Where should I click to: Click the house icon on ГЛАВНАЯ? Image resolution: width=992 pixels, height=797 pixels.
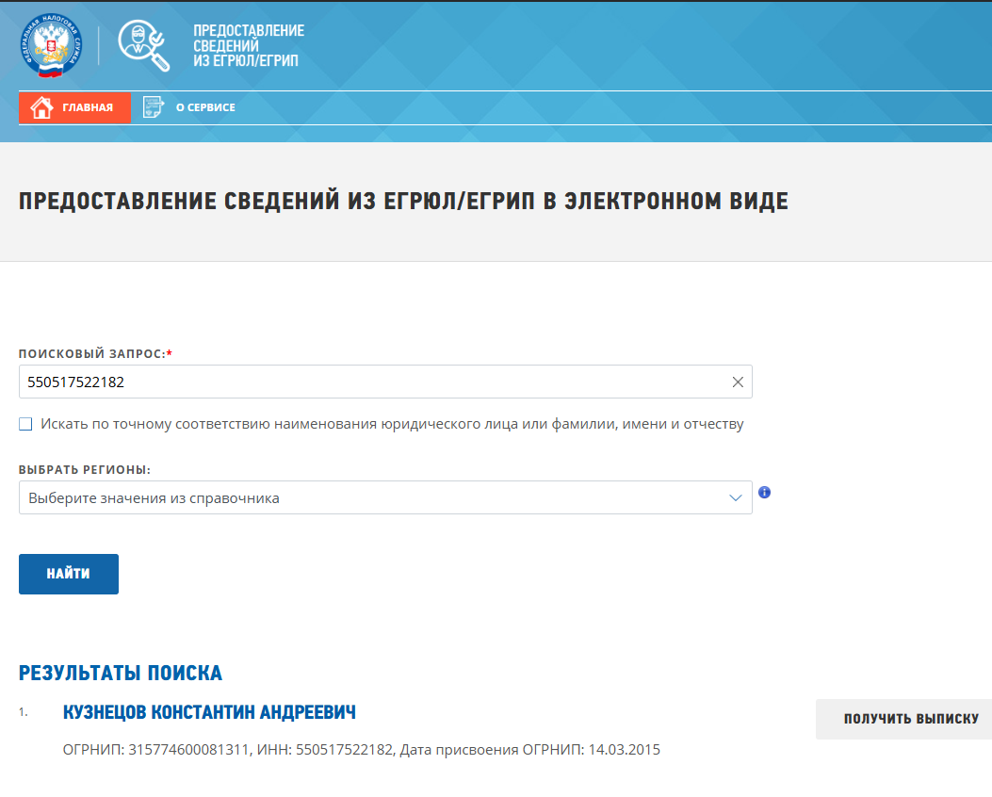(x=42, y=107)
